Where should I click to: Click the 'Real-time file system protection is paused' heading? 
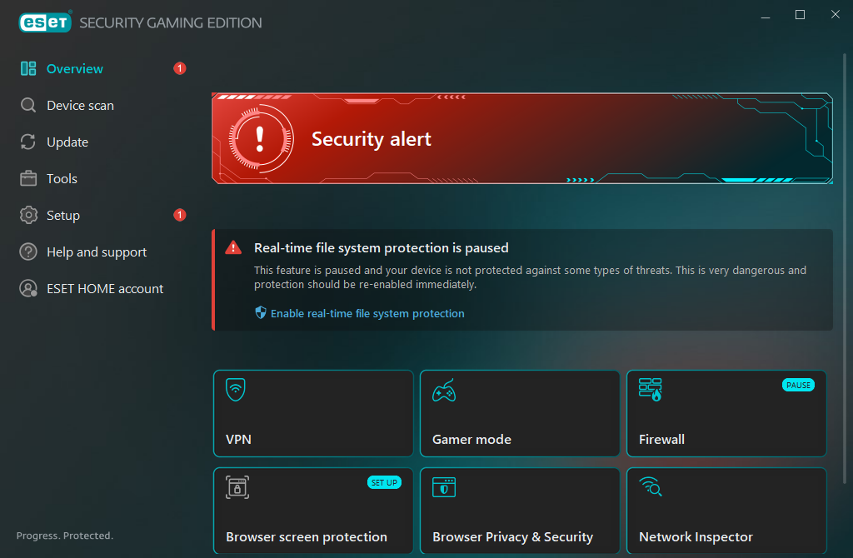(382, 248)
